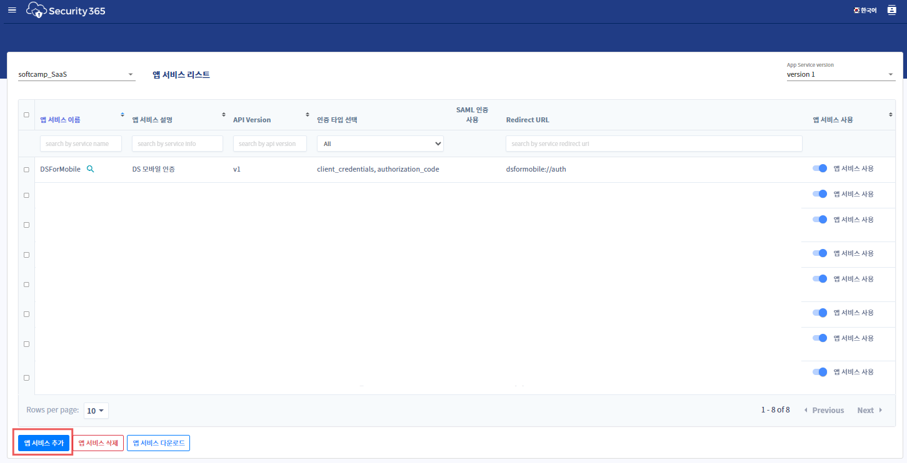Open the hamburger navigation menu

12,10
